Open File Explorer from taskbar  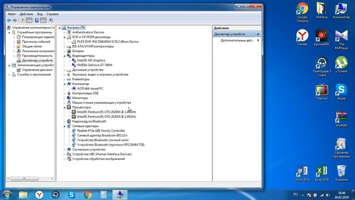click(x=23, y=195)
